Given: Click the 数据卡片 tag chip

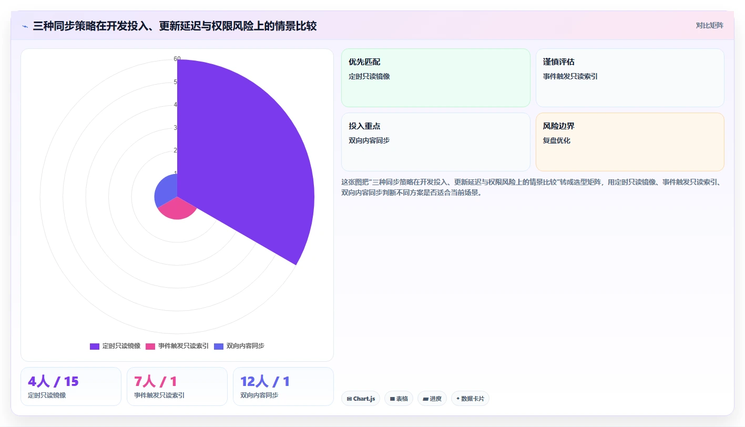Looking at the screenshot, I should click(470, 399).
